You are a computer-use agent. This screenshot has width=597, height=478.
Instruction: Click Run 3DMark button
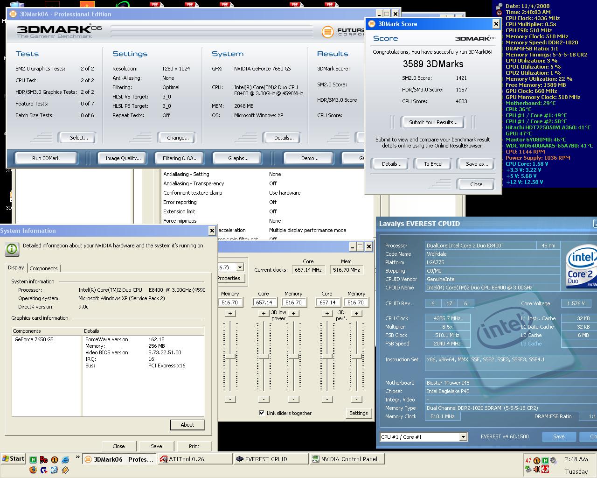[x=46, y=158]
